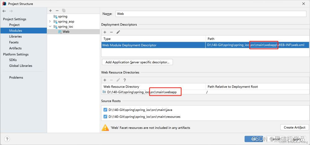Focus the Name input field
Screen dimensions: 310x145
coord(211,14)
